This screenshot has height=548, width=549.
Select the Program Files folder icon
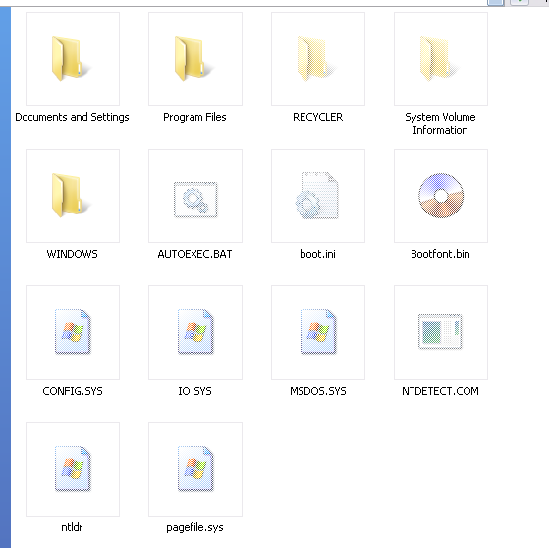click(x=195, y=59)
